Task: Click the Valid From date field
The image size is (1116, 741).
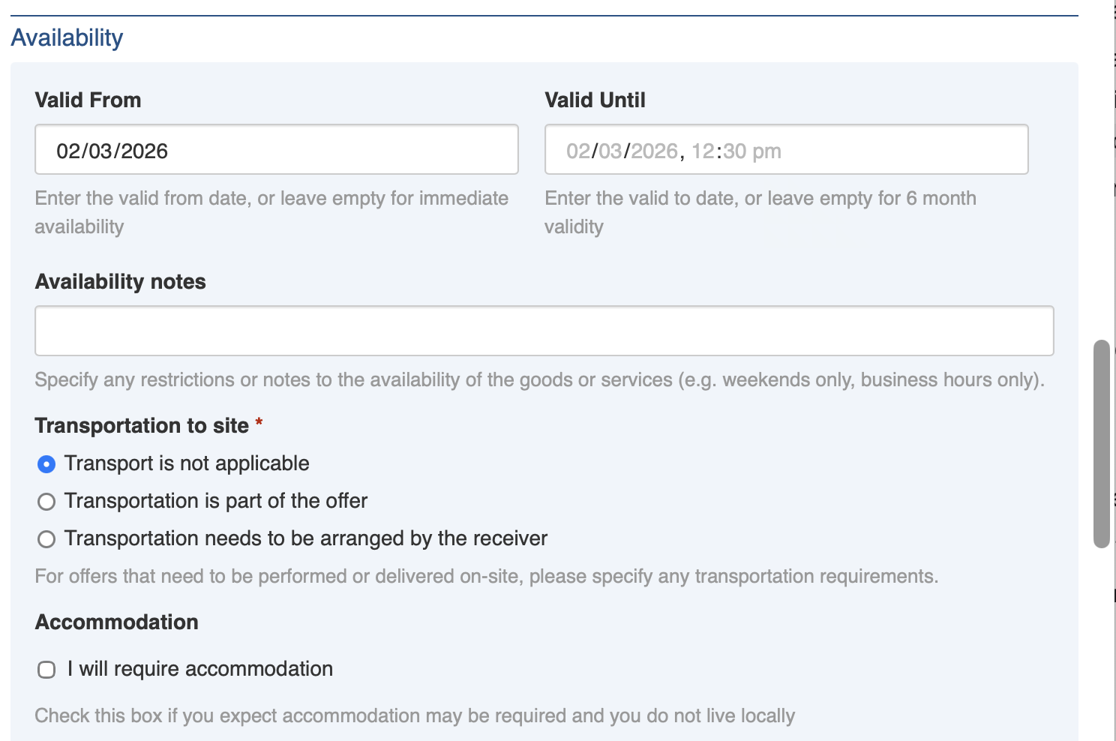Action: point(276,150)
